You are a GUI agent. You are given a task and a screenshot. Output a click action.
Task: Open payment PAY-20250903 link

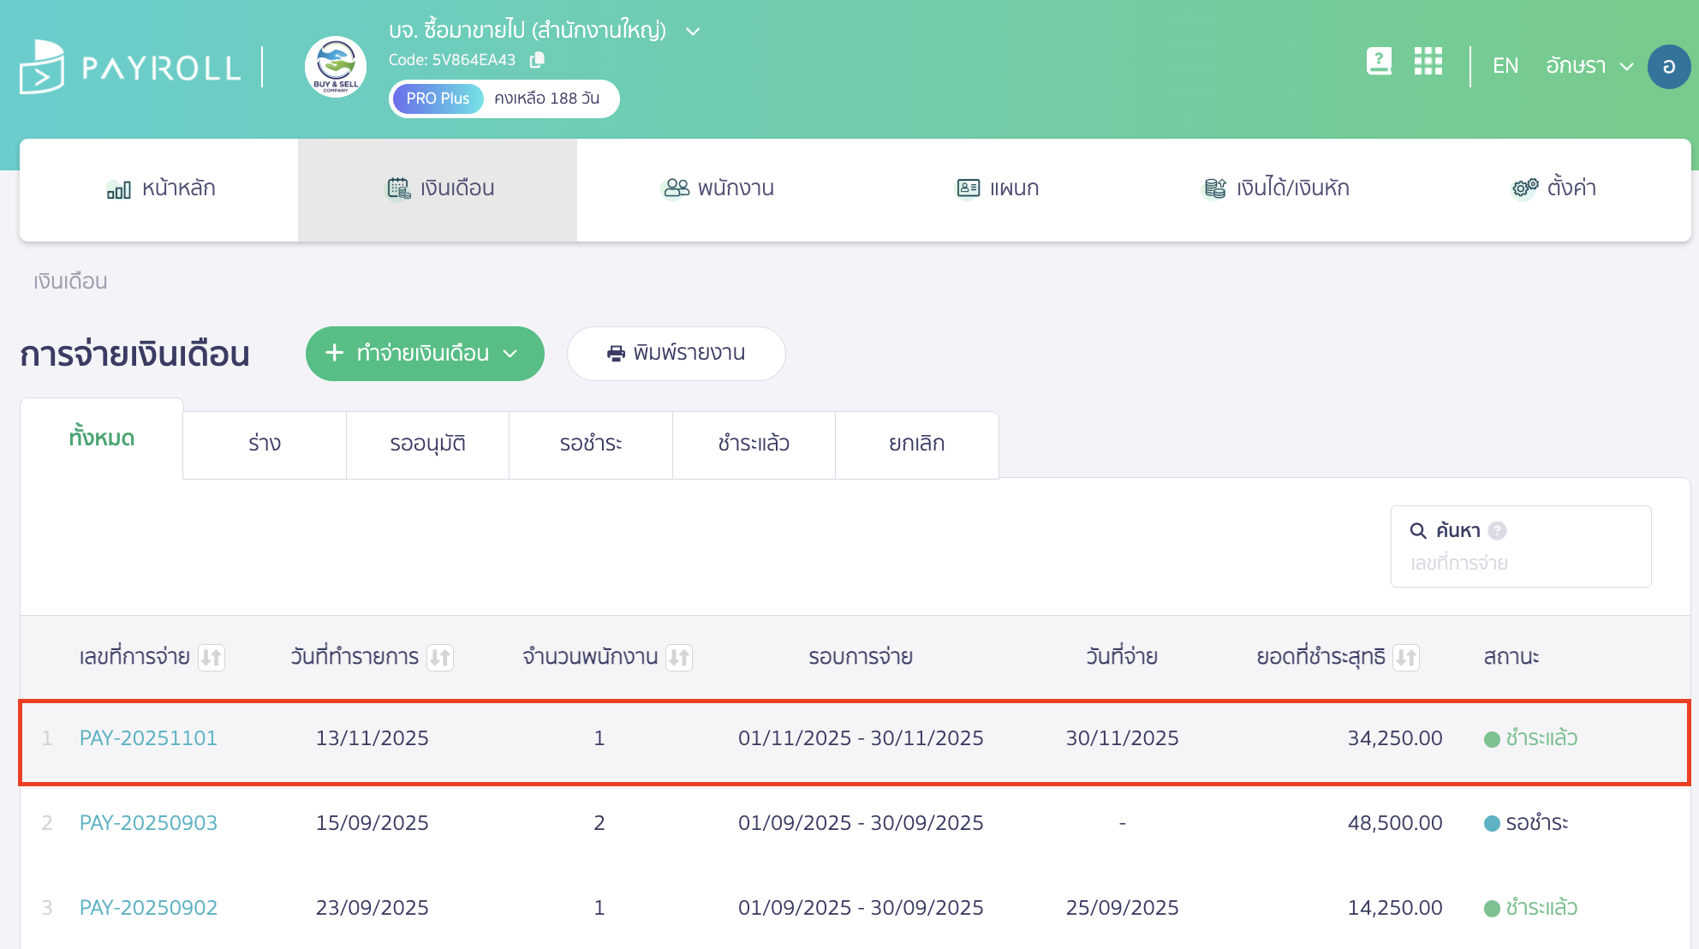[x=148, y=822]
